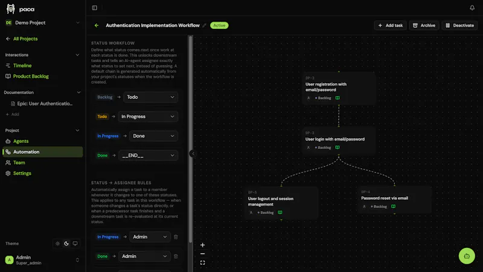Click the Todo status tag in workflow
Screen dimensions: 483x272
coord(102,116)
